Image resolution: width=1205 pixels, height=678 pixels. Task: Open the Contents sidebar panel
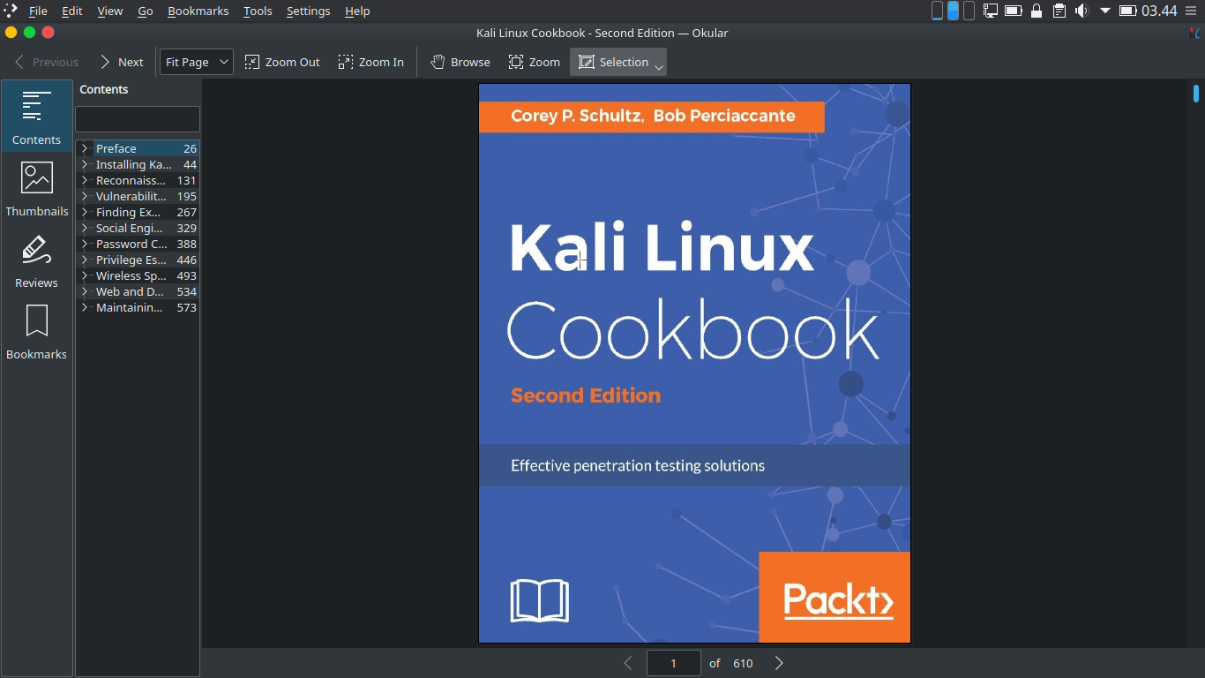point(37,117)
